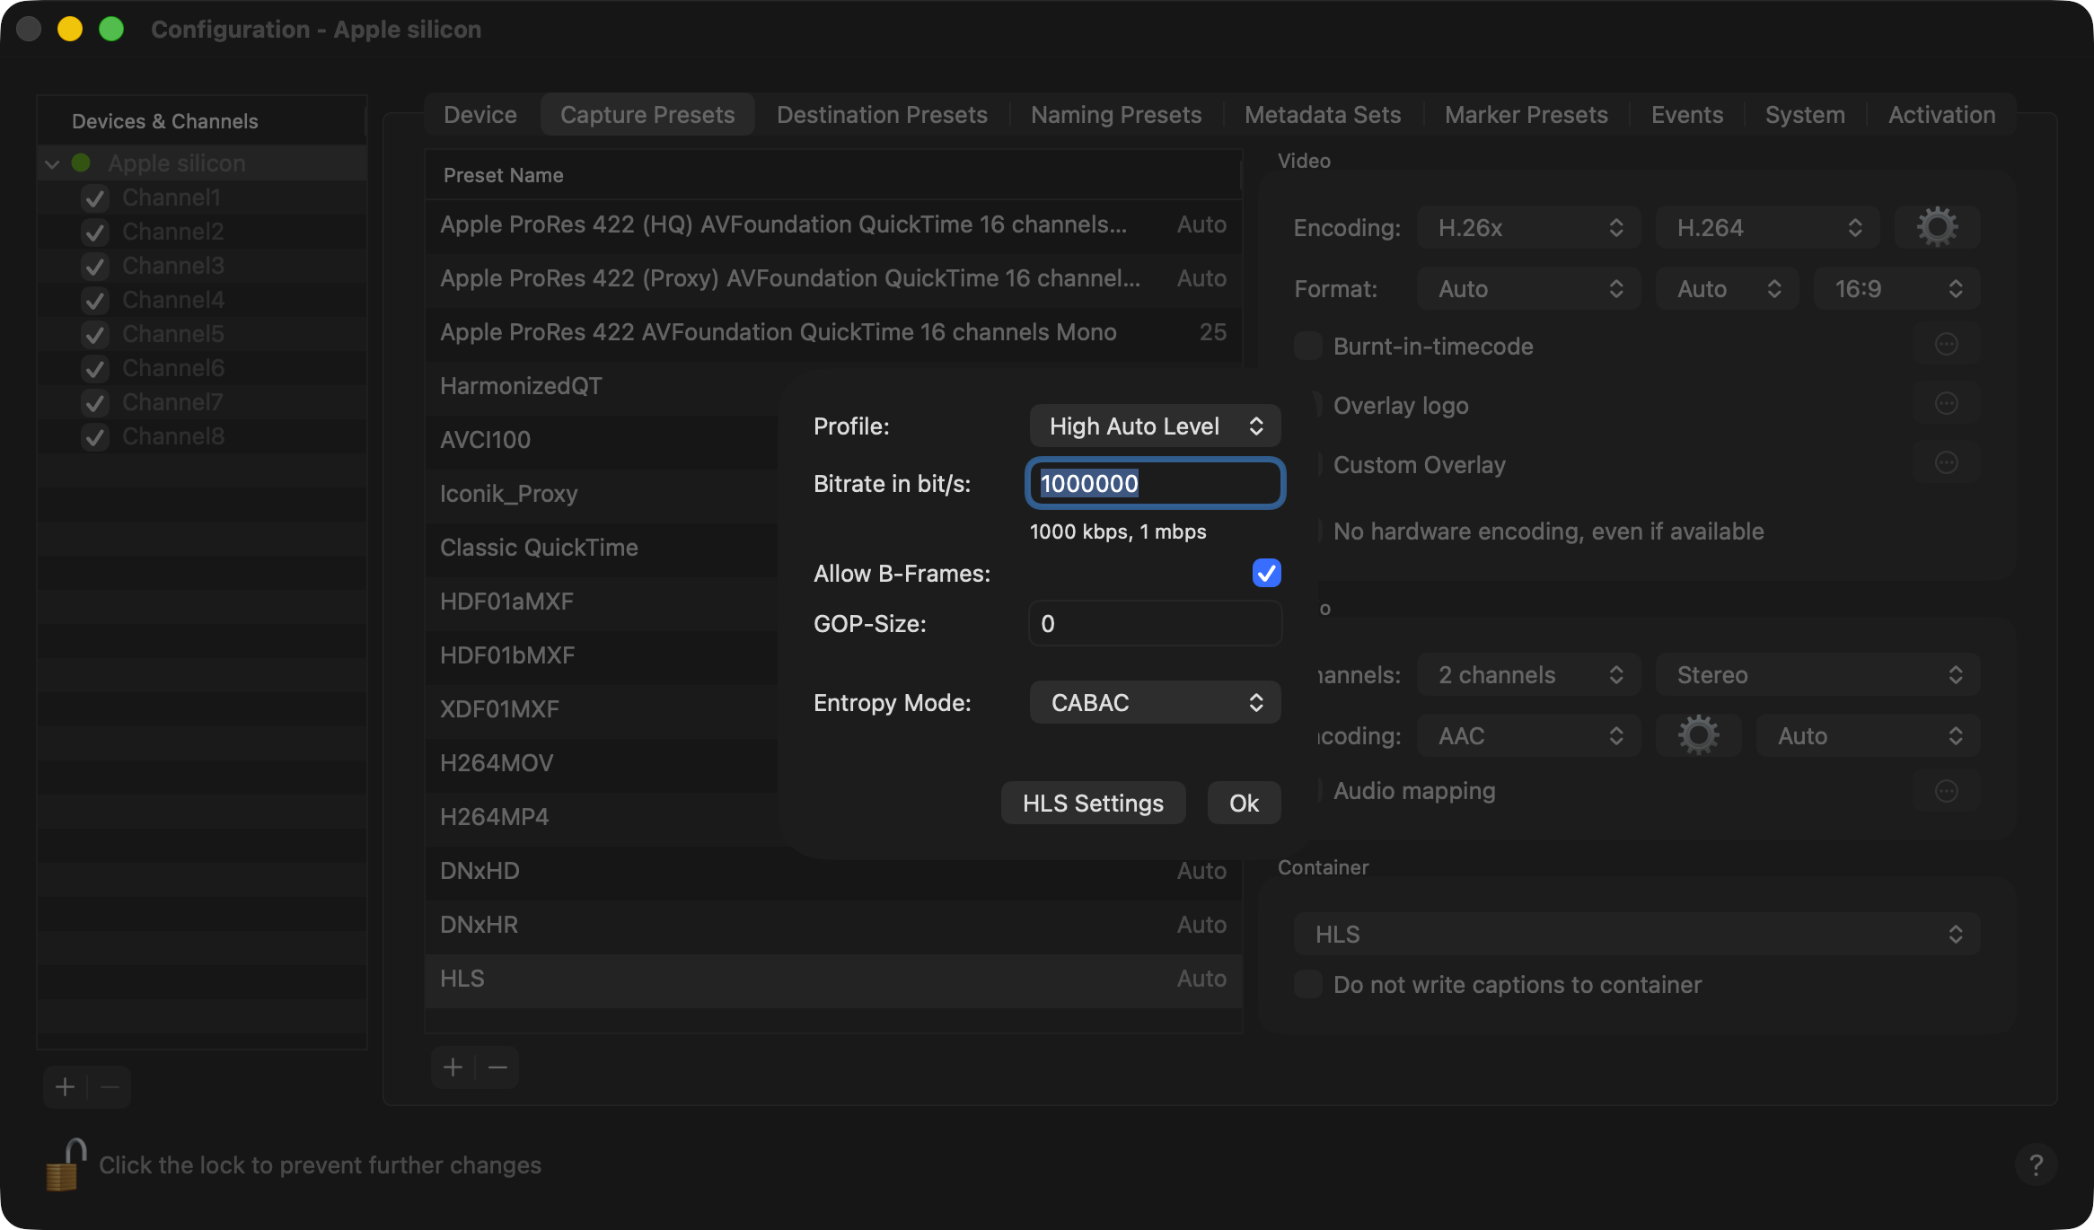The image size is (2094, 1230).
Task: Switch to the Events tab
Action: (1687, 114)
